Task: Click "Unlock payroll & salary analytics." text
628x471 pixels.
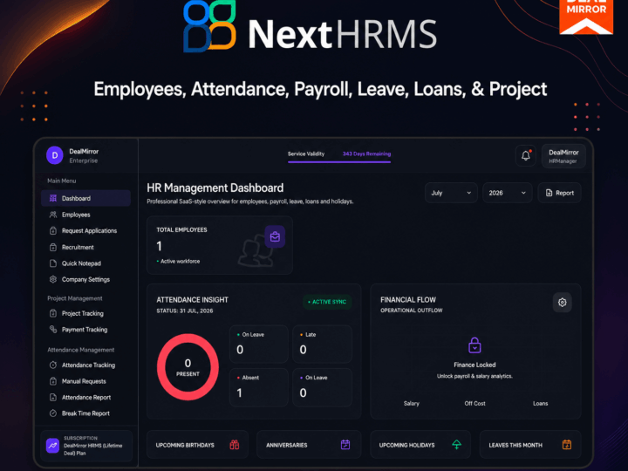Action: (x=474, y=376)
